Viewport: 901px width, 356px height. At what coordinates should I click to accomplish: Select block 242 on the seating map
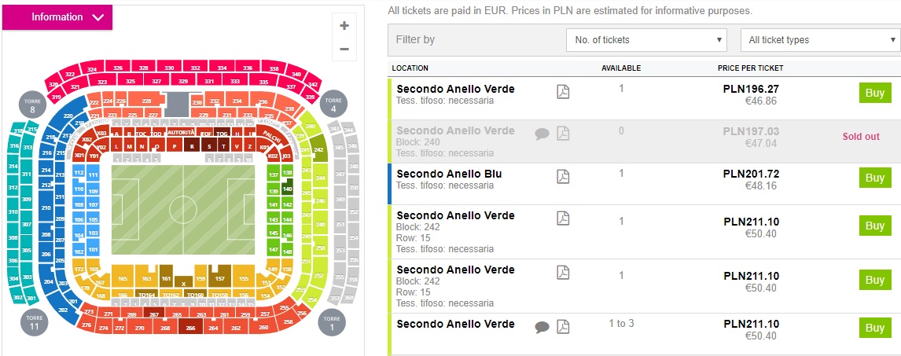coord(318,149)
